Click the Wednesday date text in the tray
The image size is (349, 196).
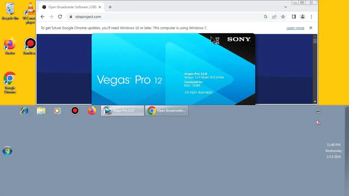[x=333, y=151]
